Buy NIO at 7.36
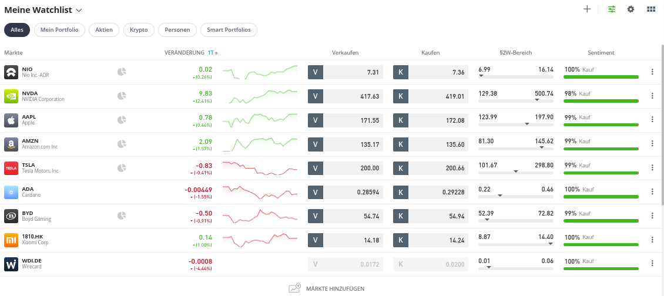 (431, 72)
